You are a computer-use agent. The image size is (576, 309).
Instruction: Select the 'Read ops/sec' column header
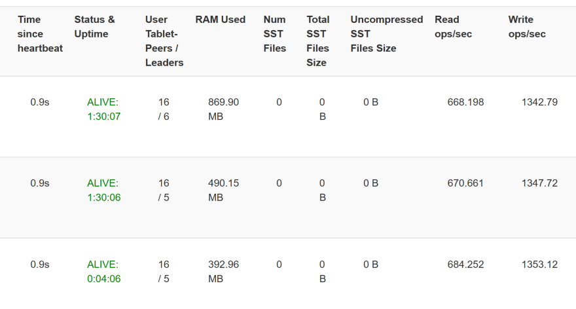(x=453, y=26)
